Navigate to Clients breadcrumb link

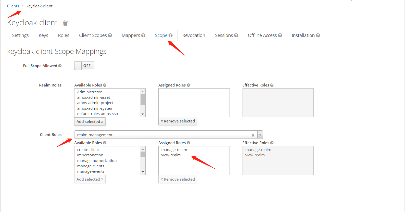13,6
